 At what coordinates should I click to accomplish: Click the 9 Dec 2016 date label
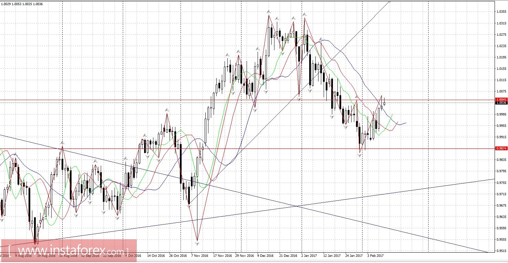pos(266,256)
